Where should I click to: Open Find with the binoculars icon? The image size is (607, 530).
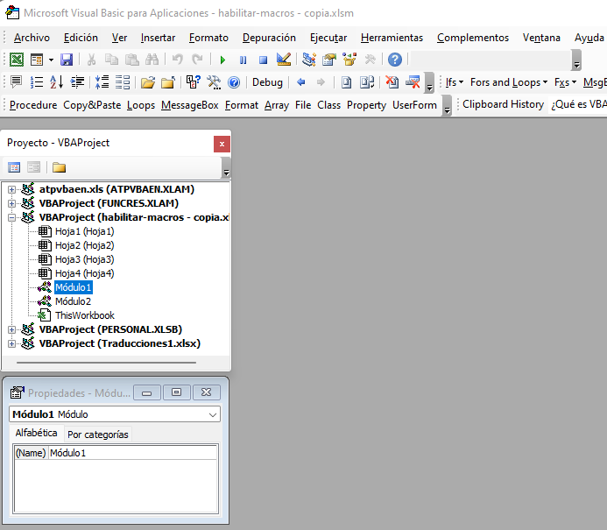152,60
